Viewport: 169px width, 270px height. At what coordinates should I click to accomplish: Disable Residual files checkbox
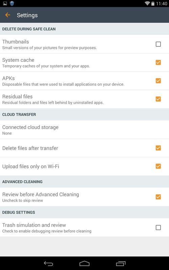pos(158,99)
